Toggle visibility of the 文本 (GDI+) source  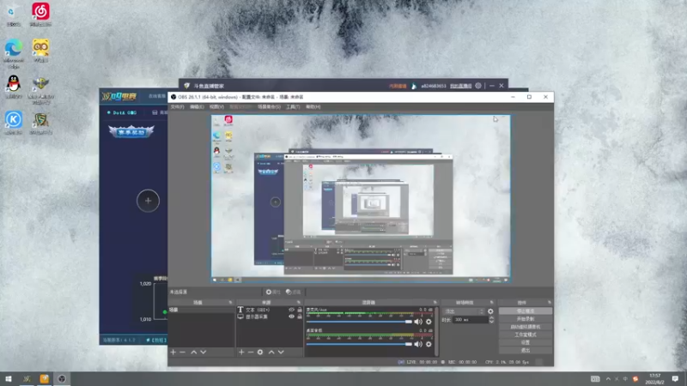click(x=291, y=310)
